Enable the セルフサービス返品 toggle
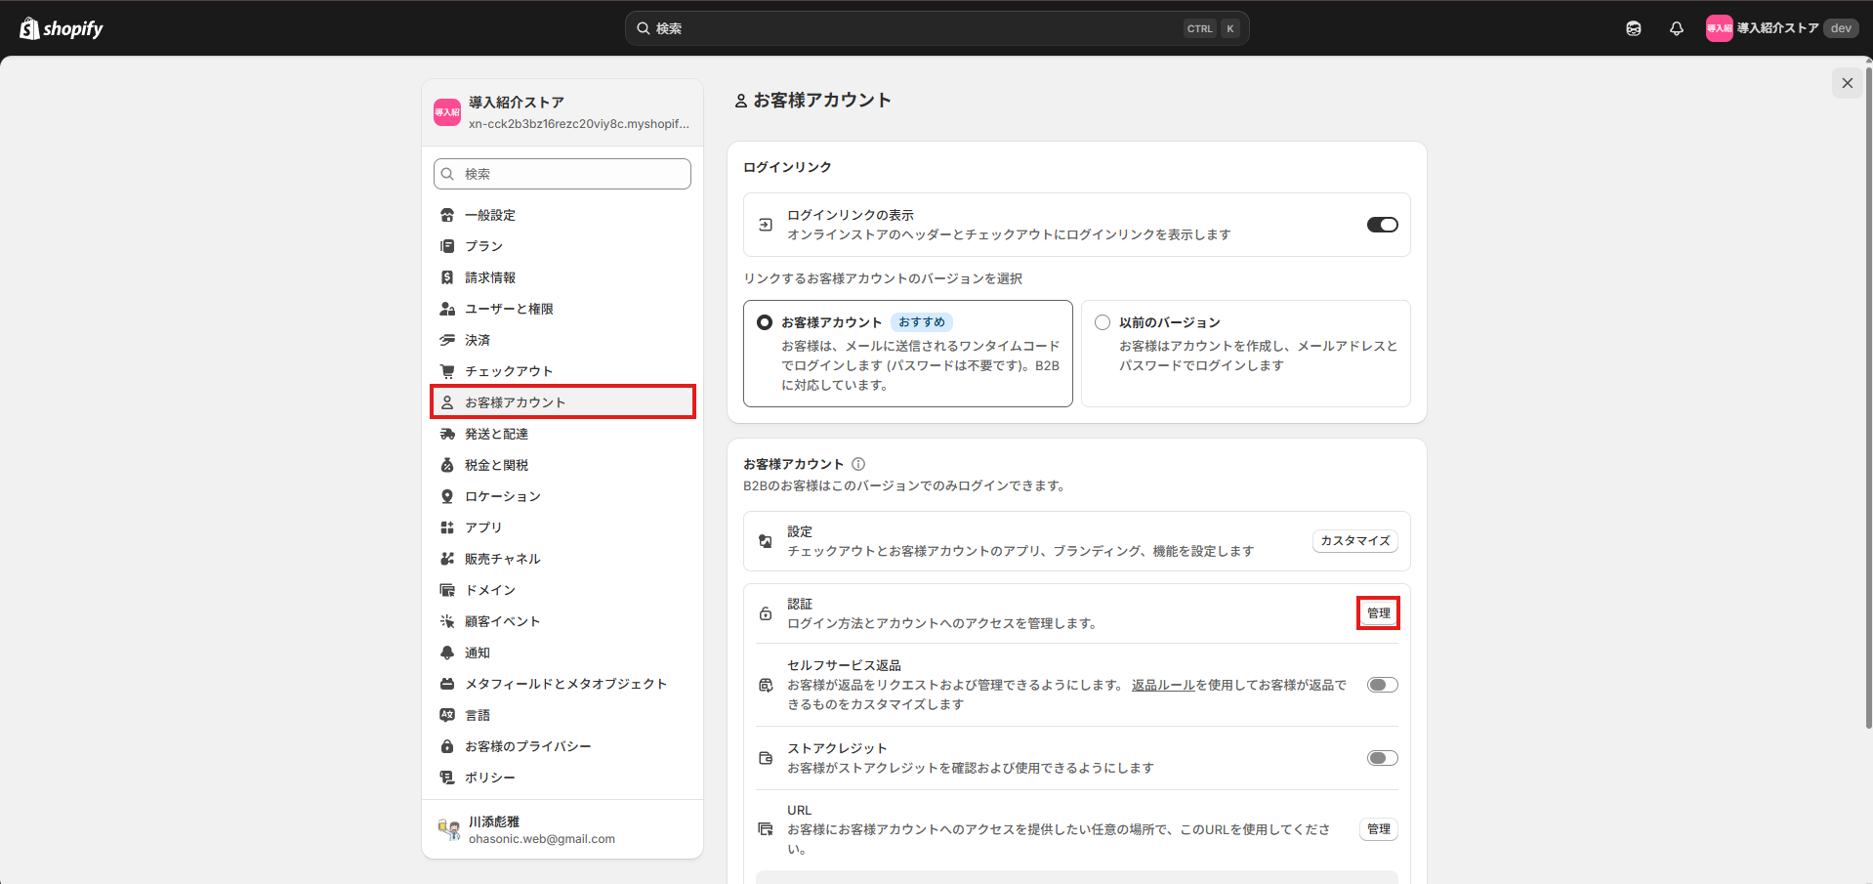 coord(1382,685)
